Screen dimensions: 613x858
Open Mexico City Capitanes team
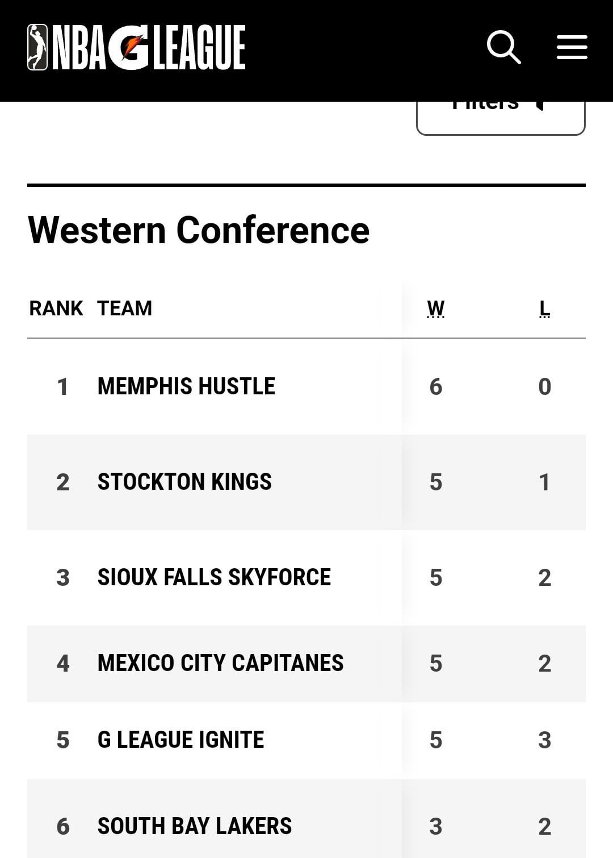click(x=220, y=663)
